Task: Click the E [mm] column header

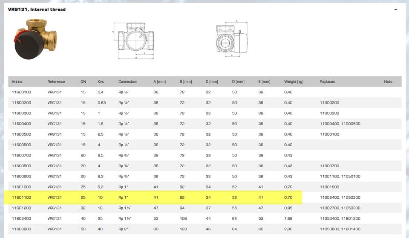Action: pos(264,81)
